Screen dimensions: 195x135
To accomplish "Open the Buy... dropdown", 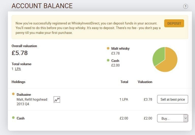I will click(172, 118).
